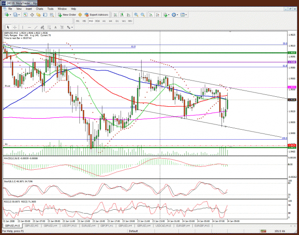Open the Window menu
The width and height of the screenshot is (299, 235).
point(62,9)
